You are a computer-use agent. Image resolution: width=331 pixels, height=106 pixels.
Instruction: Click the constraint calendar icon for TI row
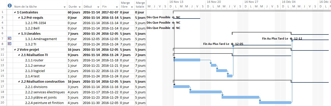click(10, 44)
